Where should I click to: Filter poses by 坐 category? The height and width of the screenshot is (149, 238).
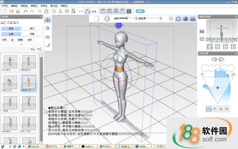pyautogui.click(x=12, y=40)
